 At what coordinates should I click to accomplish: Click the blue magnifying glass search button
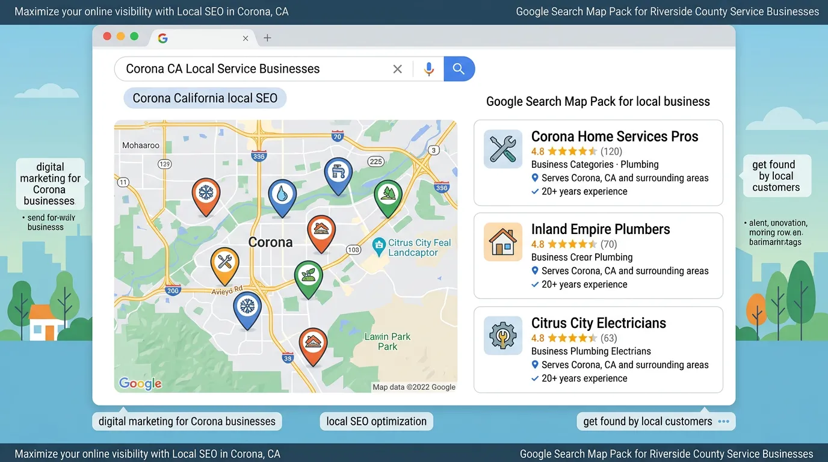point(459,69)
